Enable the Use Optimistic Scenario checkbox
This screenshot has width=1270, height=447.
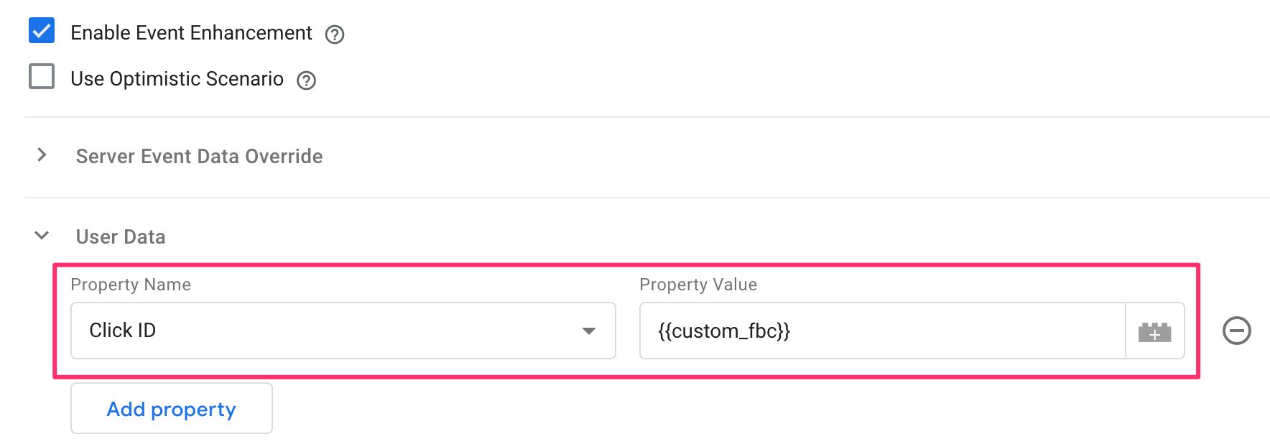42,76
